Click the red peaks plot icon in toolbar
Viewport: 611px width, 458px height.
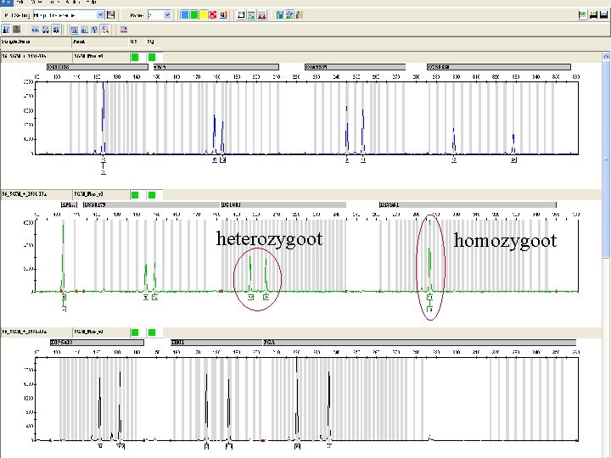(x=261, y=15)
